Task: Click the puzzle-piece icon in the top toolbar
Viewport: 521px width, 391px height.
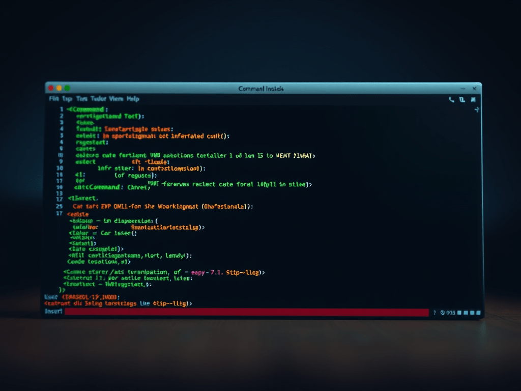Action: (x=473, y=100)
